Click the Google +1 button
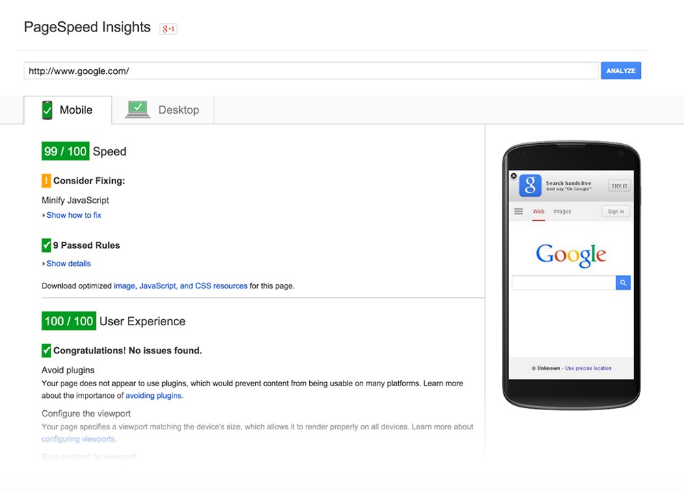Viewport: 684px width, 491px height. (x=168, y=29)
